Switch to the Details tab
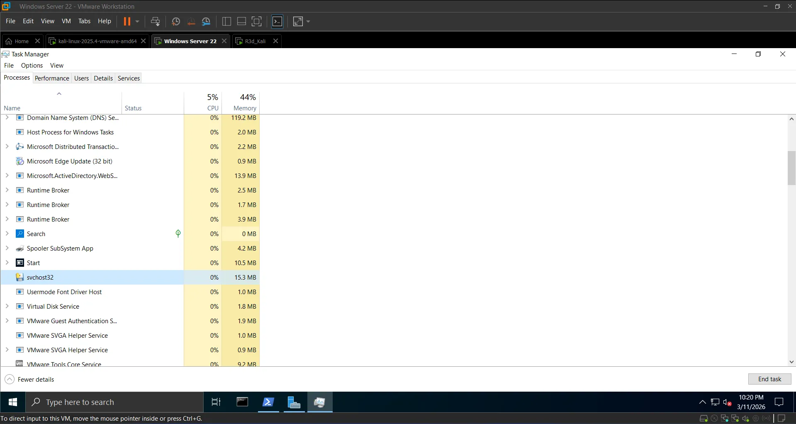The image size is (796, 424). 103,78
